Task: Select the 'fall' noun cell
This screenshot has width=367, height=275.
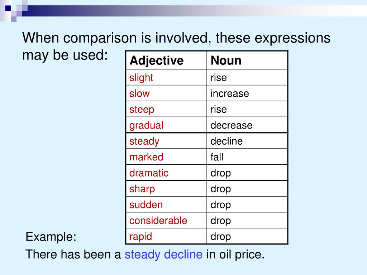Action: tap(247, 157)
